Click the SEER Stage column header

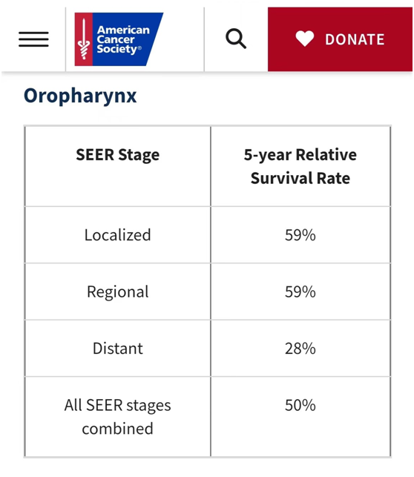118,154
